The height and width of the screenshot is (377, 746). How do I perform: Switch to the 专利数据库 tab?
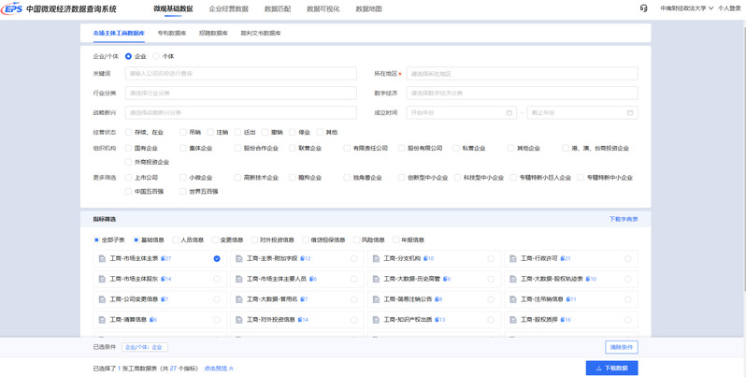tap(171, 33)
